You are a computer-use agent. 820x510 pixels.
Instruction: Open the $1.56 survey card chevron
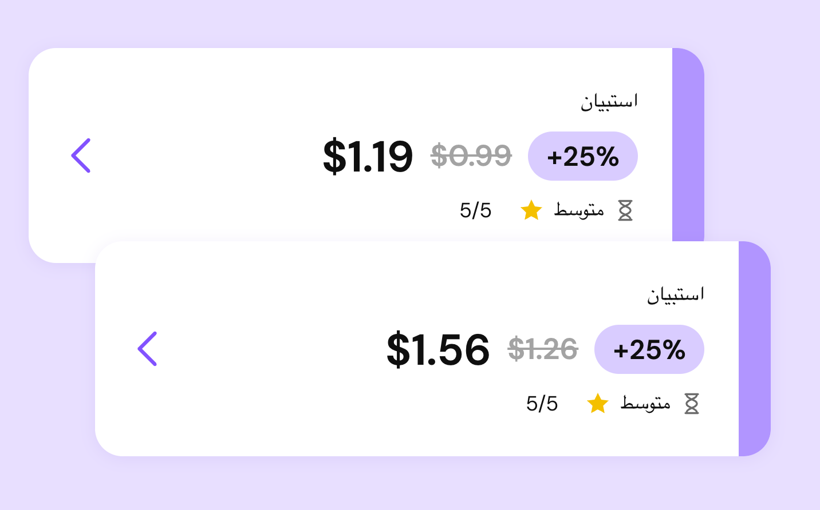(x=147, y=349)
